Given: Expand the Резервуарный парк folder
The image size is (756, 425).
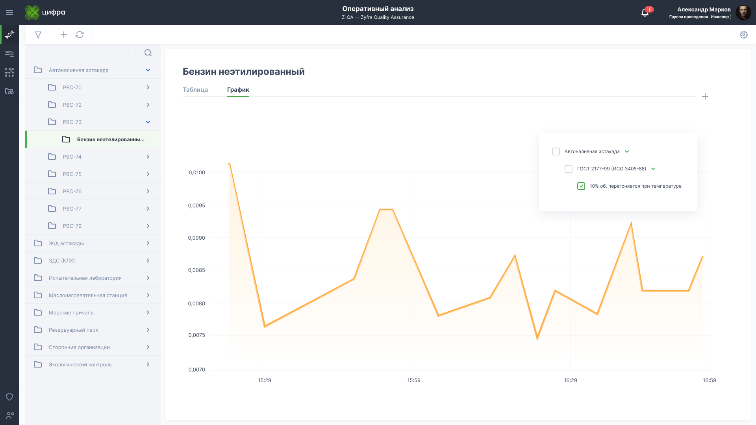Looking at the screenshot, I should [148, 330].
